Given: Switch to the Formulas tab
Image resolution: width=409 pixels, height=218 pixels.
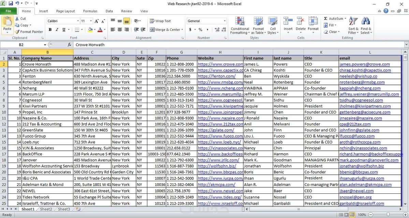Looking at the screenshot, I should pyautogui.click(x=90, y=11).
